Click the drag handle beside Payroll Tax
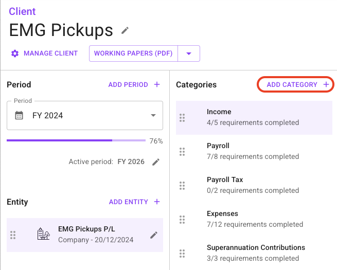337x270 pixels. click(182, 186)
